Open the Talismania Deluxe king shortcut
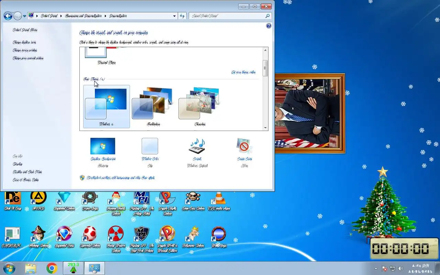The image size is (440, 275). 193,237
